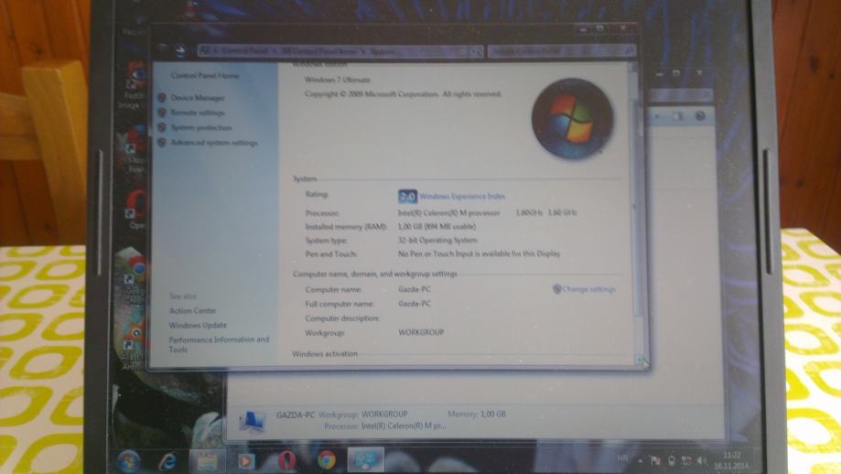Click the scrollbar up arrow in System window

tap(635, 67)
